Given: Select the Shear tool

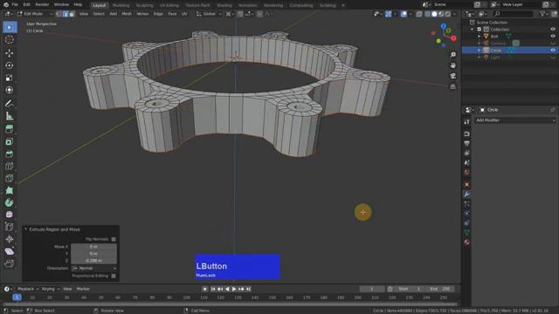Looking at the screenshot, I should (10, 251).
